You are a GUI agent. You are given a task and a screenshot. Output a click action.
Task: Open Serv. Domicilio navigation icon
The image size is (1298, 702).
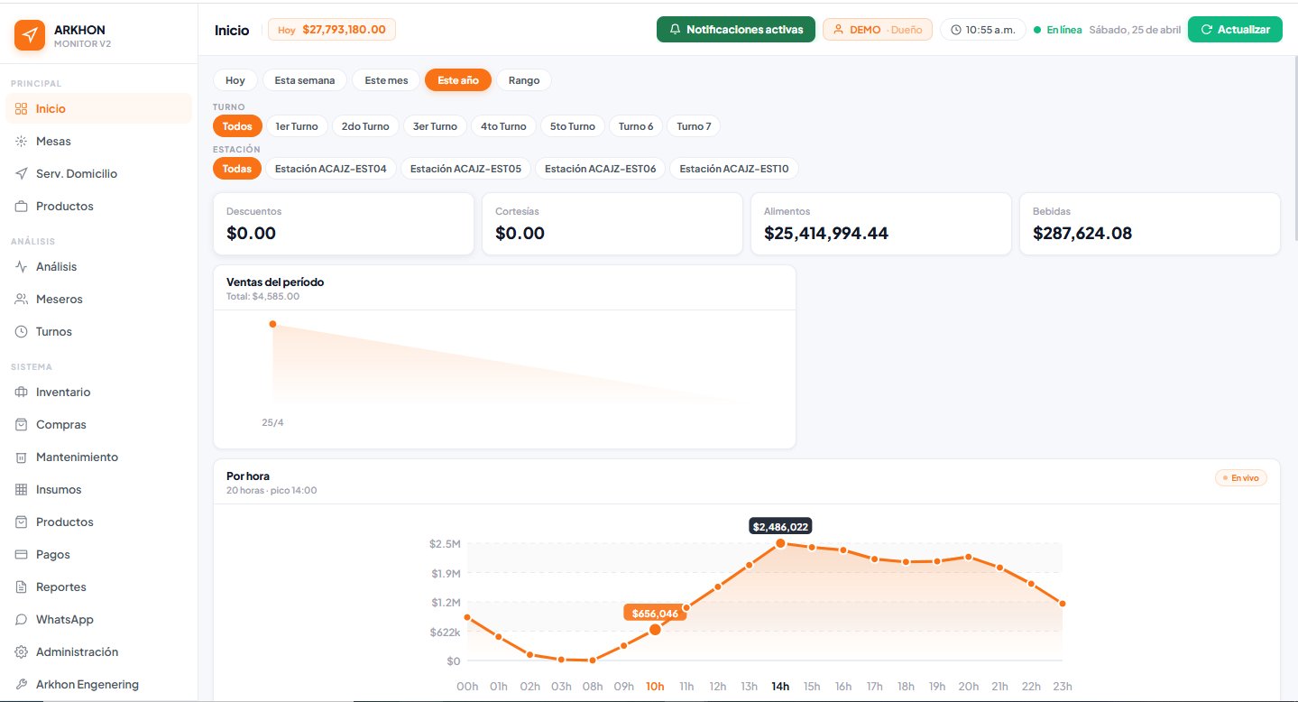tap(22, 174)
